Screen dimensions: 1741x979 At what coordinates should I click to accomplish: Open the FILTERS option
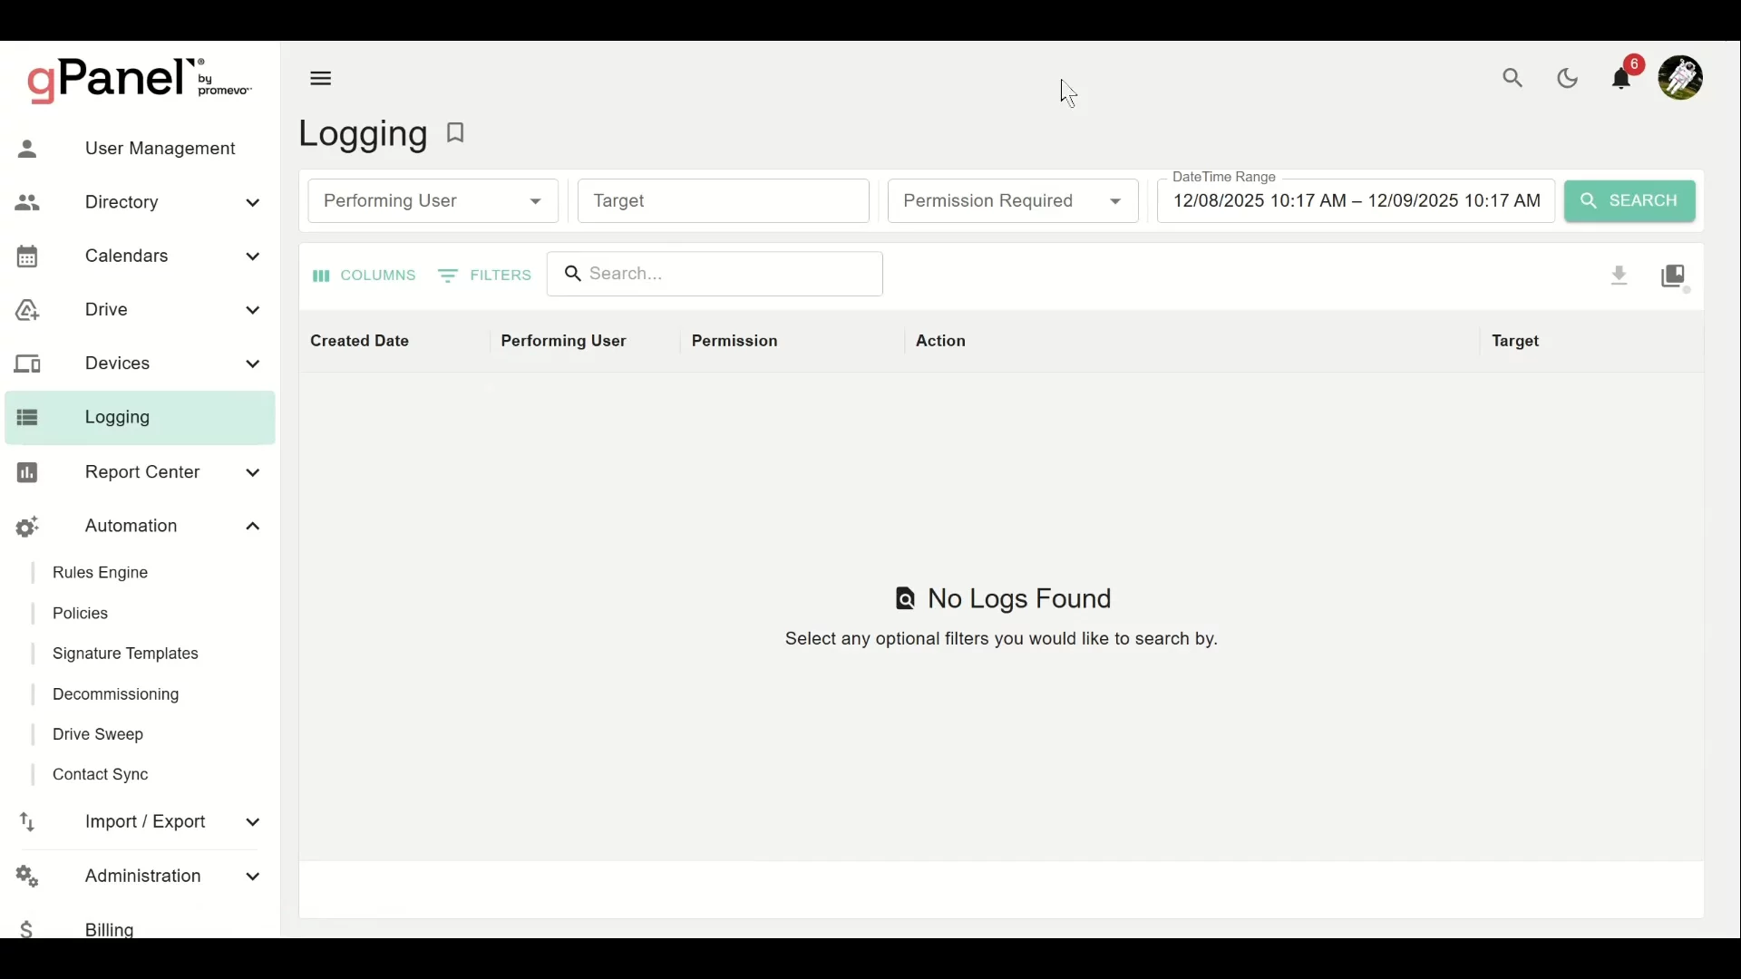click(486, 276)
